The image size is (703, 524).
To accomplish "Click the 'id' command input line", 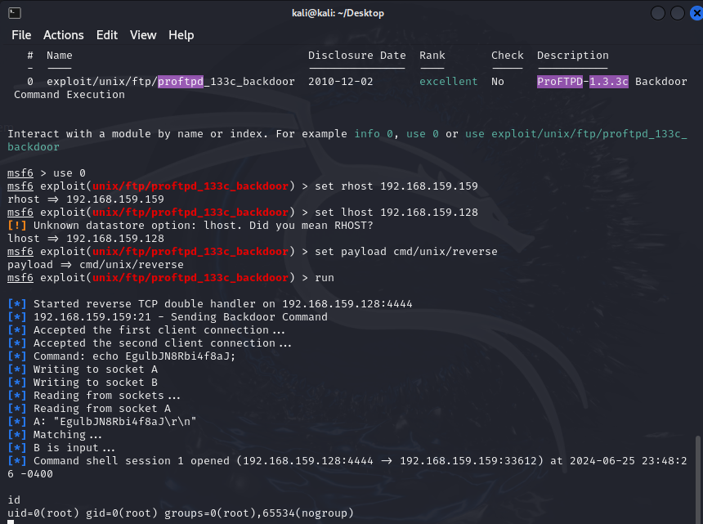I will pos(14,499).
